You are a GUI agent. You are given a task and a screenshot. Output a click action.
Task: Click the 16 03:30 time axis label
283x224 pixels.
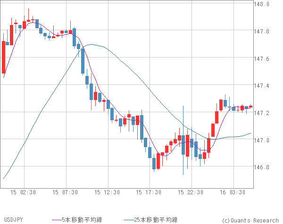[233, 192]
